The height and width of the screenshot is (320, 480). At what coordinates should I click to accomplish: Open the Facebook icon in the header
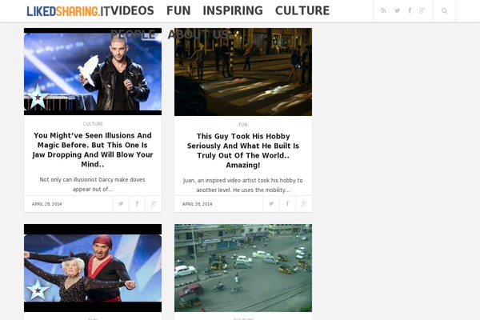pos(410,10)
